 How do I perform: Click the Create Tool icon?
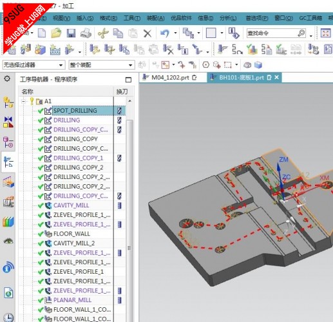[x=26, y=50]
